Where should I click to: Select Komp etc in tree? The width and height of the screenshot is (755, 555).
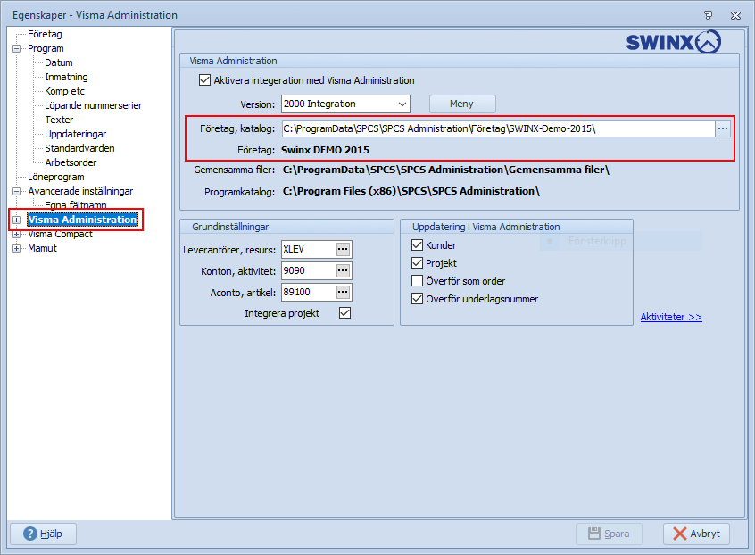point(64,91)
